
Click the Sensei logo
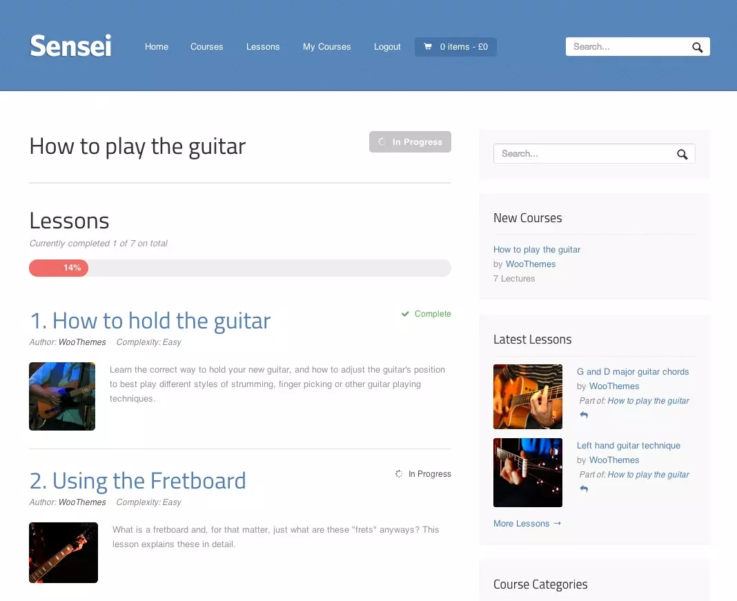(x=70, y=46)
